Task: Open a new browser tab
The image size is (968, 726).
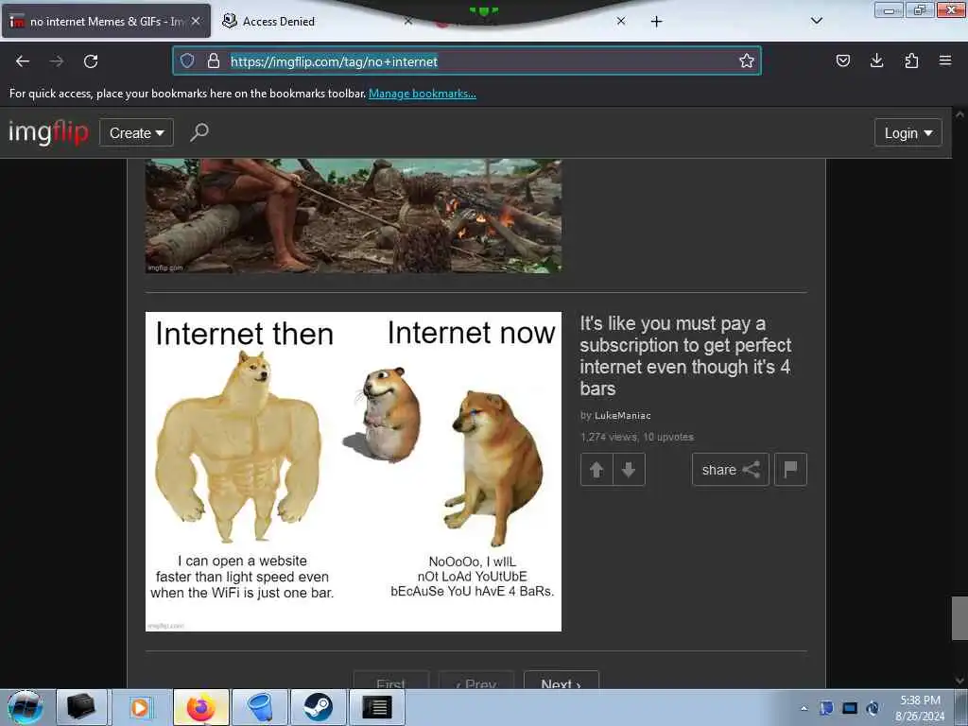Action: coord(656,22)
